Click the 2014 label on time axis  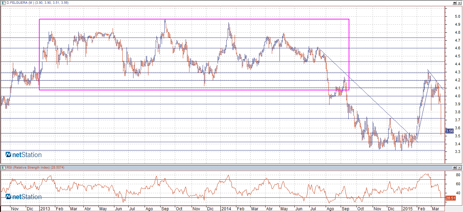(226, 209)
